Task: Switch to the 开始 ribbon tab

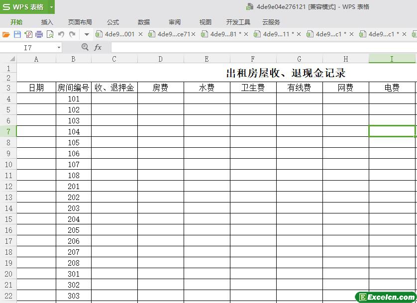Action: [x=16, y=22]
